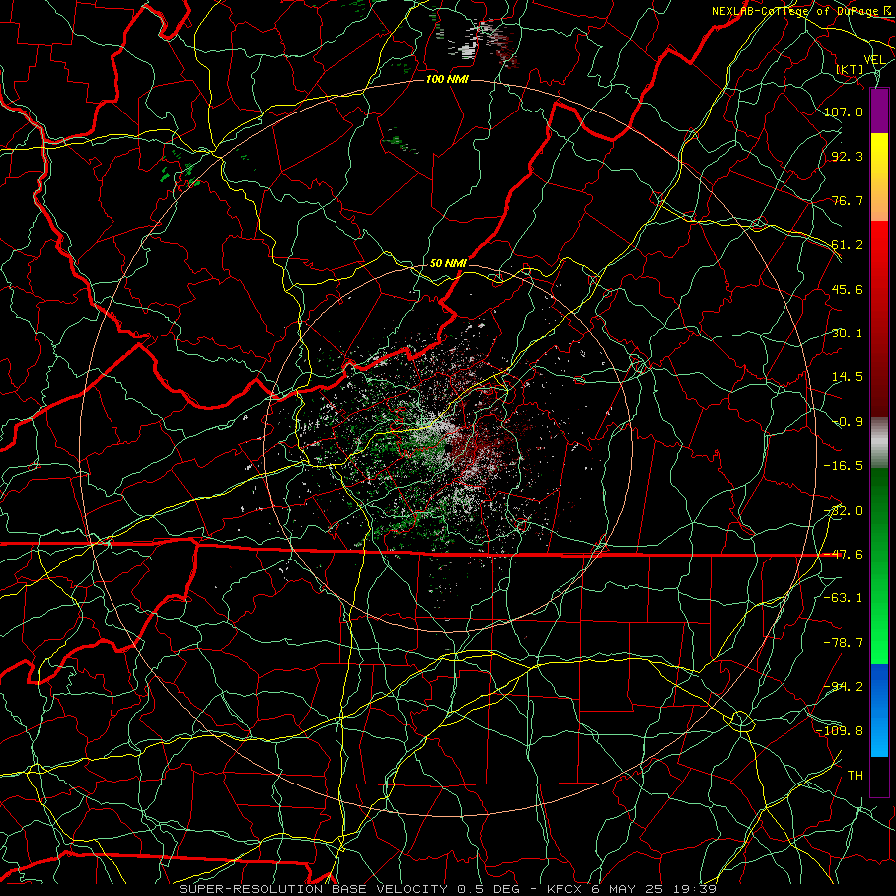Click the blue segment of the color bar
Image resolution: width=896 pixels, height=896 pixels.
(879, 710)
